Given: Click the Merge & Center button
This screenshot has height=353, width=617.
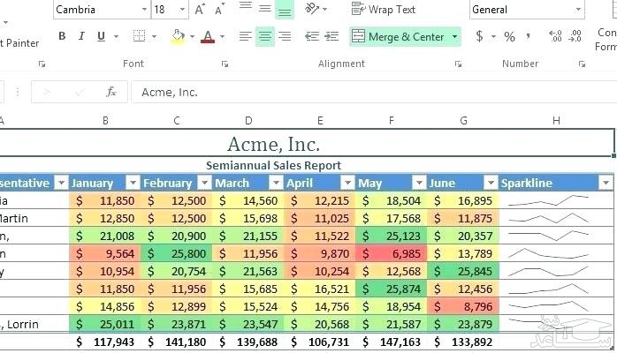Looking at the screenshot, I should pyautogui.click(x=399, y=36).
